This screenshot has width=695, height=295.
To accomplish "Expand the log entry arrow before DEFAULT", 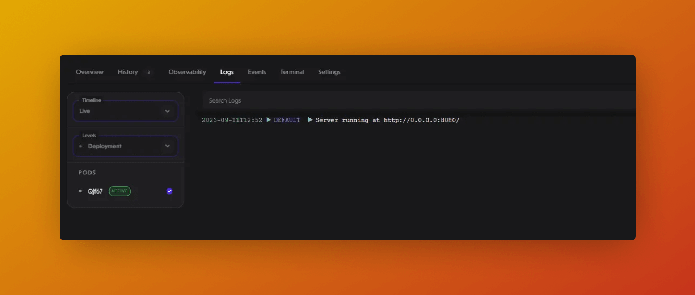I will click(269, 120).
